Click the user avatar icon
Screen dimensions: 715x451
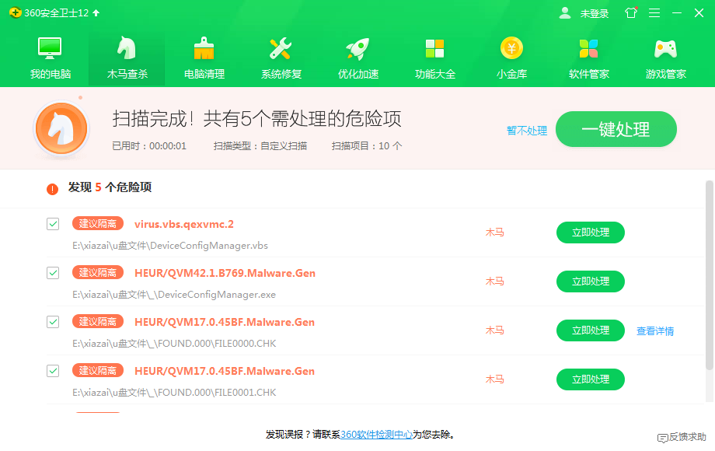(565, 12)
